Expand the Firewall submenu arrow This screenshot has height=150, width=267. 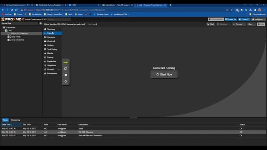[x=59, y=70]
